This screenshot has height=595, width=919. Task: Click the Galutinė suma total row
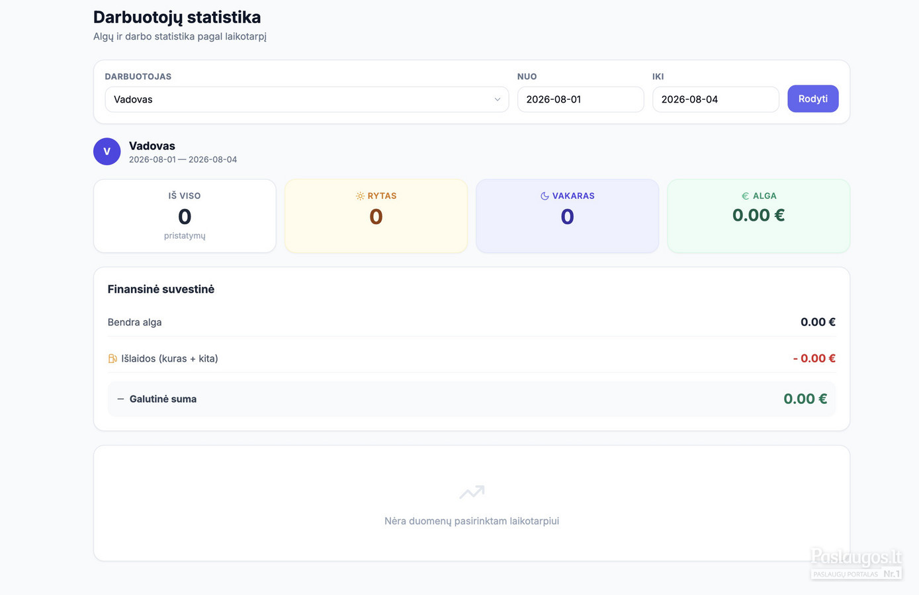point(471,399)
